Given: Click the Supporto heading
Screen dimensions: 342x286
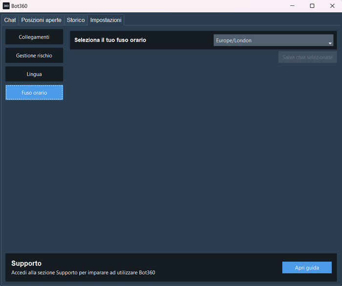Looking at the screenshot, I should (26, 263).
